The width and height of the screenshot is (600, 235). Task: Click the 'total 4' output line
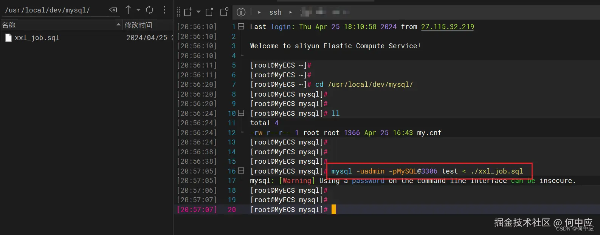pyautogui.click(x=264, y=123)
